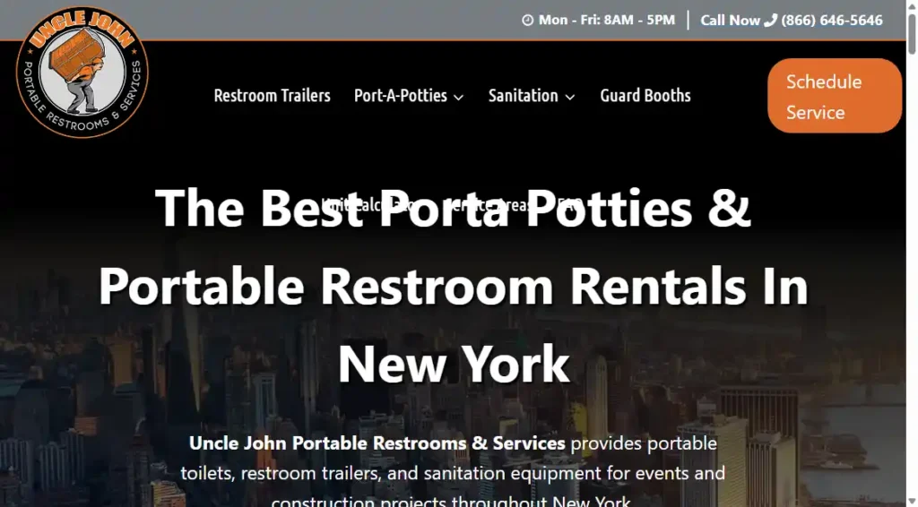The image size is (918, 507).
Task: Expand the Sanitation dropdown chevron
Action: [570, 97]
